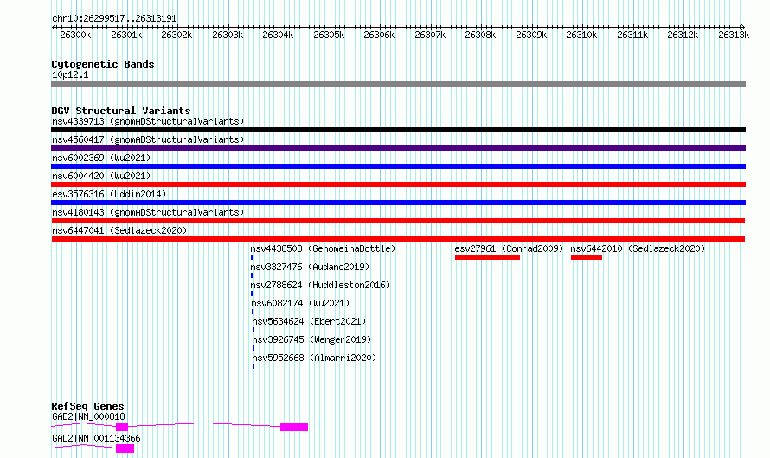Open variant label esv27961 (Conrad2009)
This screenshot has height=458, width=770.
(x=509, y=248)
